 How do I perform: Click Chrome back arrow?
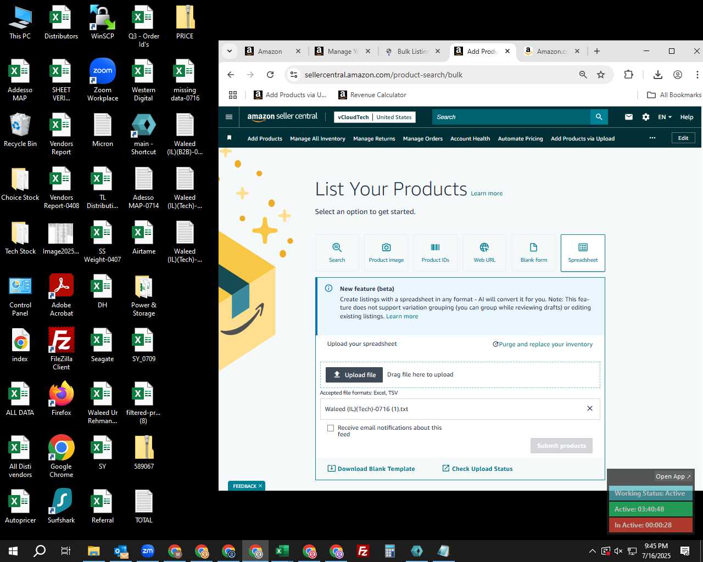click(231, 75)
